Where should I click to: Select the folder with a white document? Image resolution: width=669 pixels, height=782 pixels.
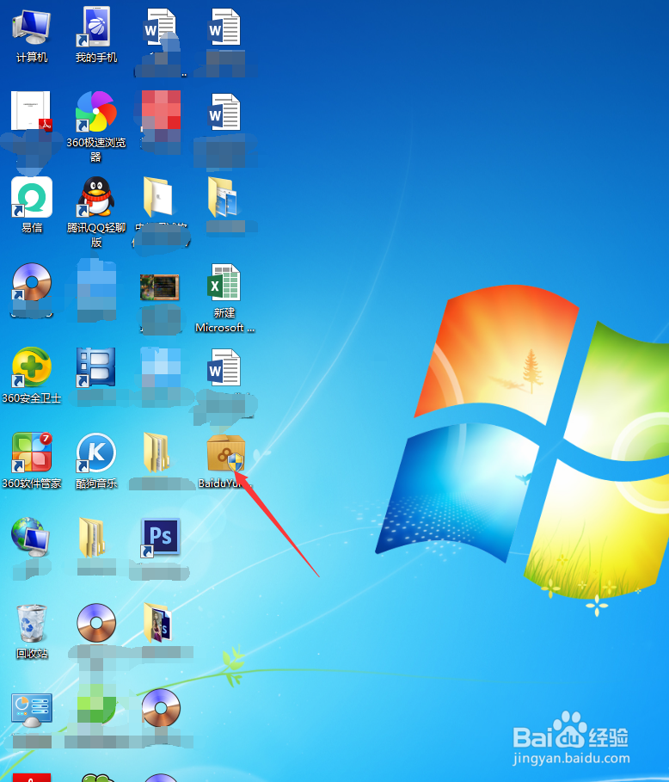point(157,197)
